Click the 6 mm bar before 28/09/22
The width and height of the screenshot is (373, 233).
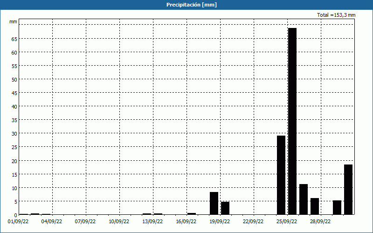click(315, 206)
